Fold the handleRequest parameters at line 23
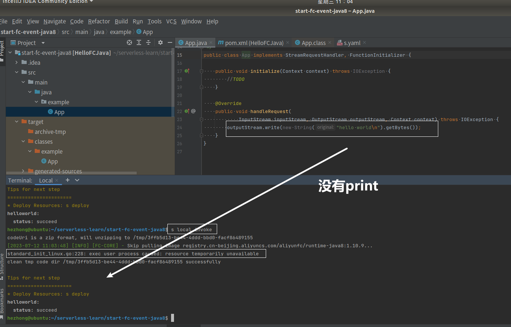This screenshot has height=327, width=511. tap(201, 120)
